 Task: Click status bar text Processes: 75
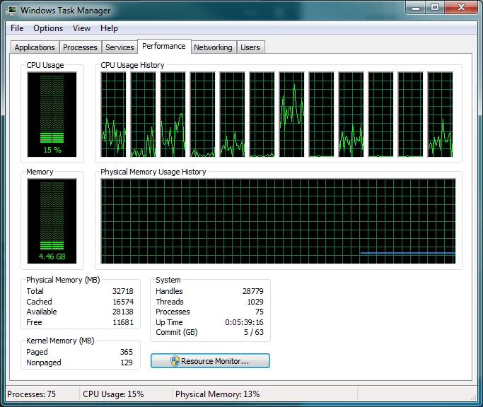(31, 394)
